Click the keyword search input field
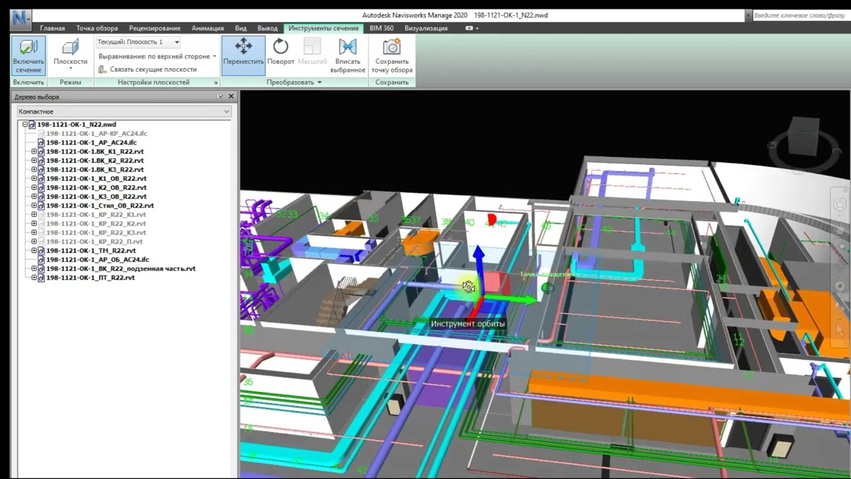 tap(801, 15)
